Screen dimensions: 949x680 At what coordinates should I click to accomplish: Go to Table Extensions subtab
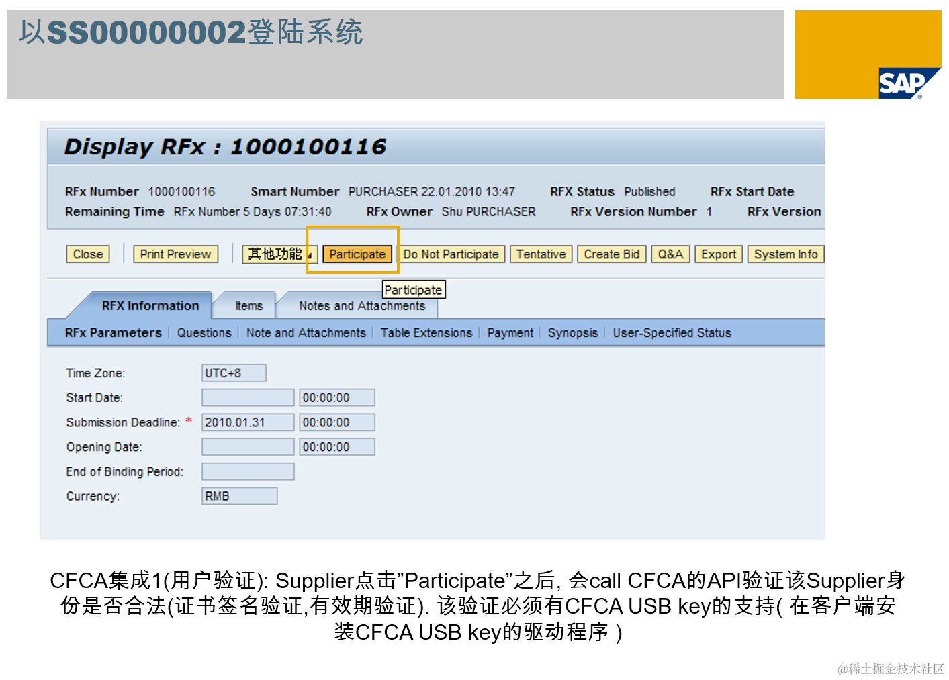point(426,332)
